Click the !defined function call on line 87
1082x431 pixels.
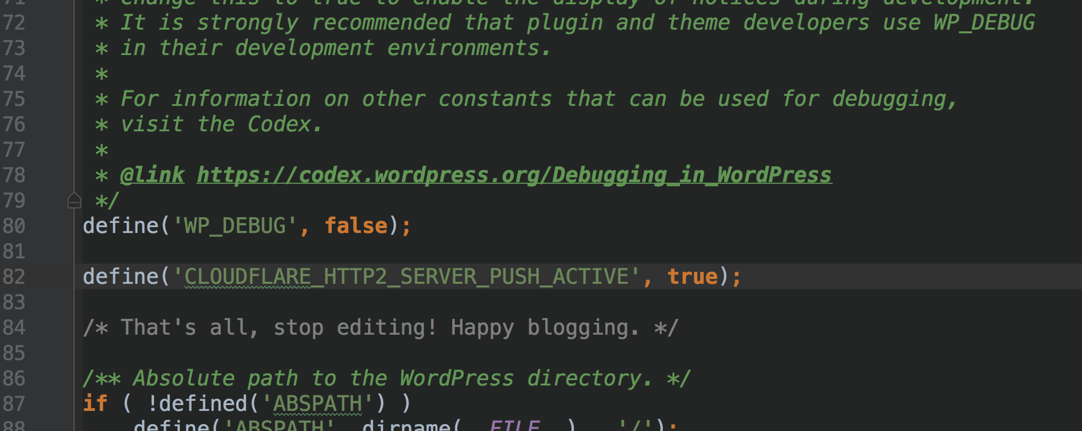pyautogui.click(x=197, y=403)
